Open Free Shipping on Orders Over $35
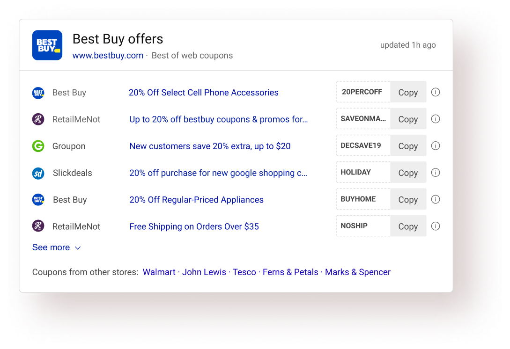 coord(194,226)
